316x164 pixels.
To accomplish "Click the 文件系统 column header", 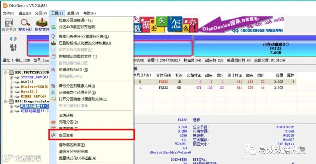I will point(163,75).
